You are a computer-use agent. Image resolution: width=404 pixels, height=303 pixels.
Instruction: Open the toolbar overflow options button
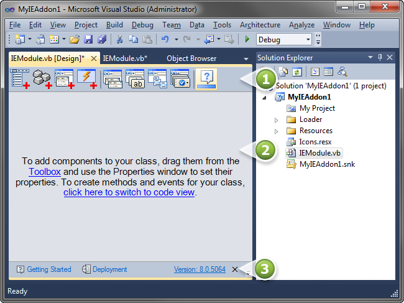click(318, 39)
